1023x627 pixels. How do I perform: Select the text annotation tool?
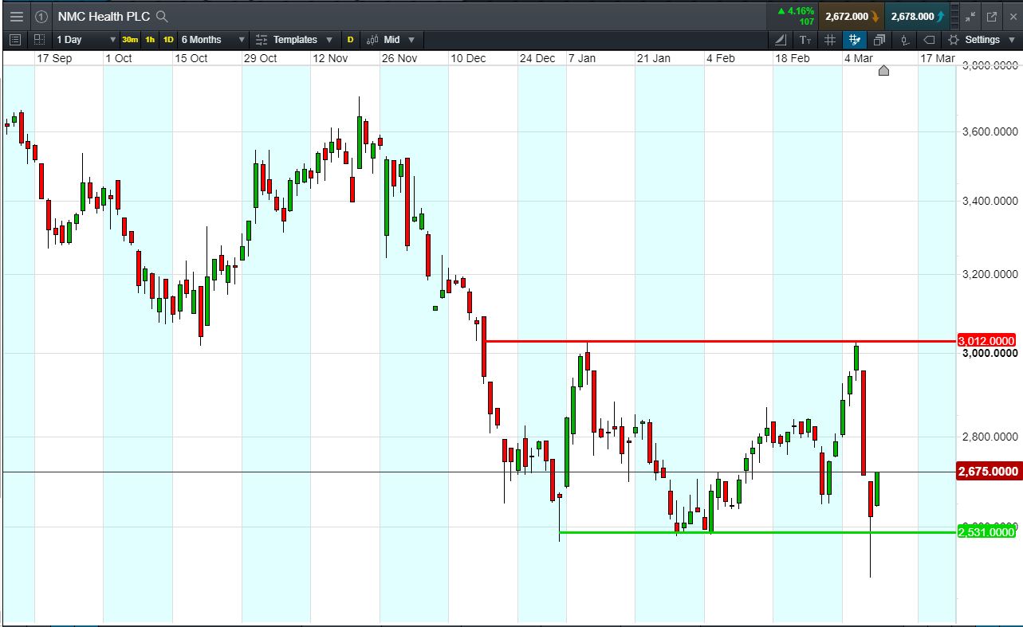(805, 40)
